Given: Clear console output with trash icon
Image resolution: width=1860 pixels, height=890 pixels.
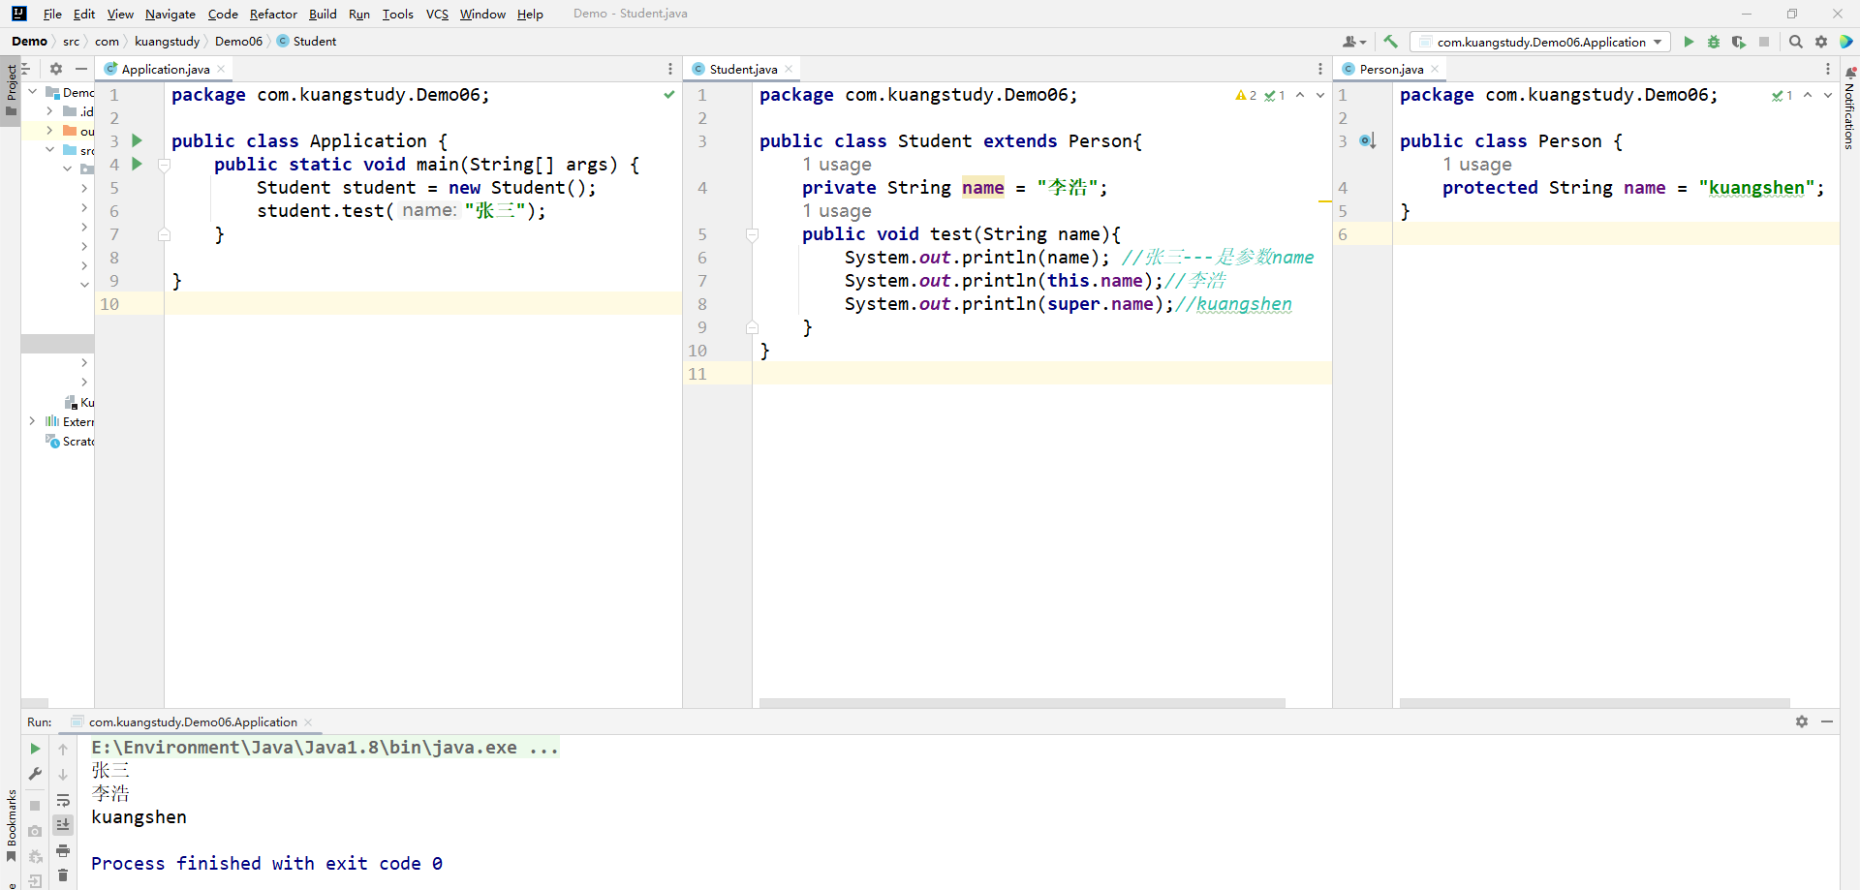Looking at the screenshot, I should click(63, 875).
